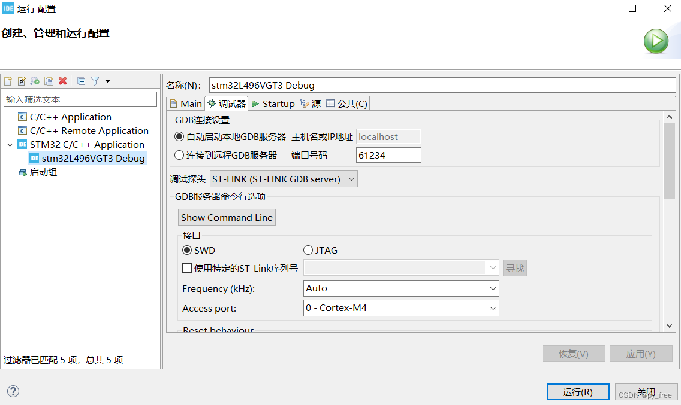The image size is (681, 405).
Task: Switch to the Startup tab
Action: pos(273,103)
